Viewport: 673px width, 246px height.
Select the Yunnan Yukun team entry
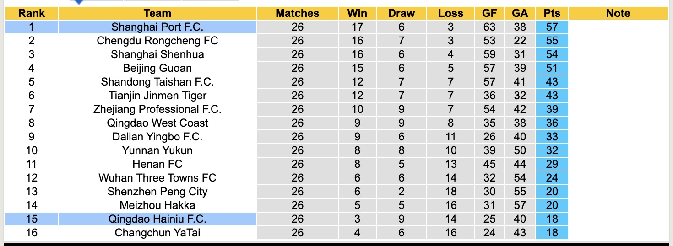(157, 150)
